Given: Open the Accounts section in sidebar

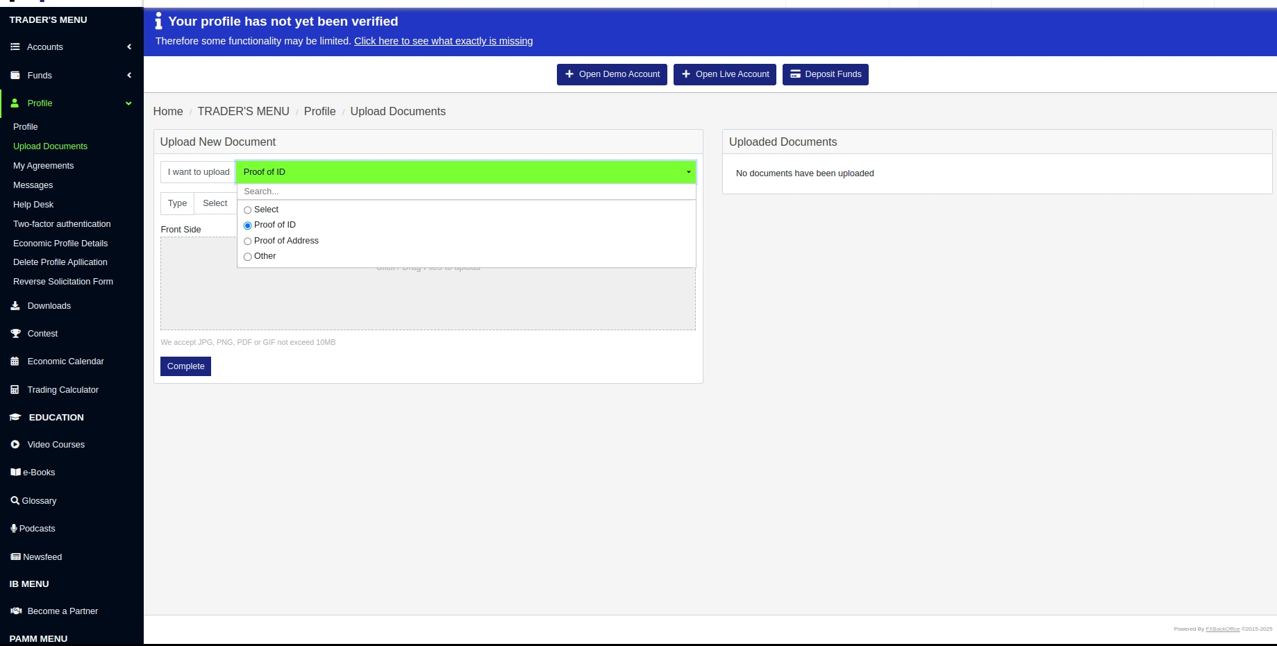Looking at the screenshot, I should (x=16, y=46).
